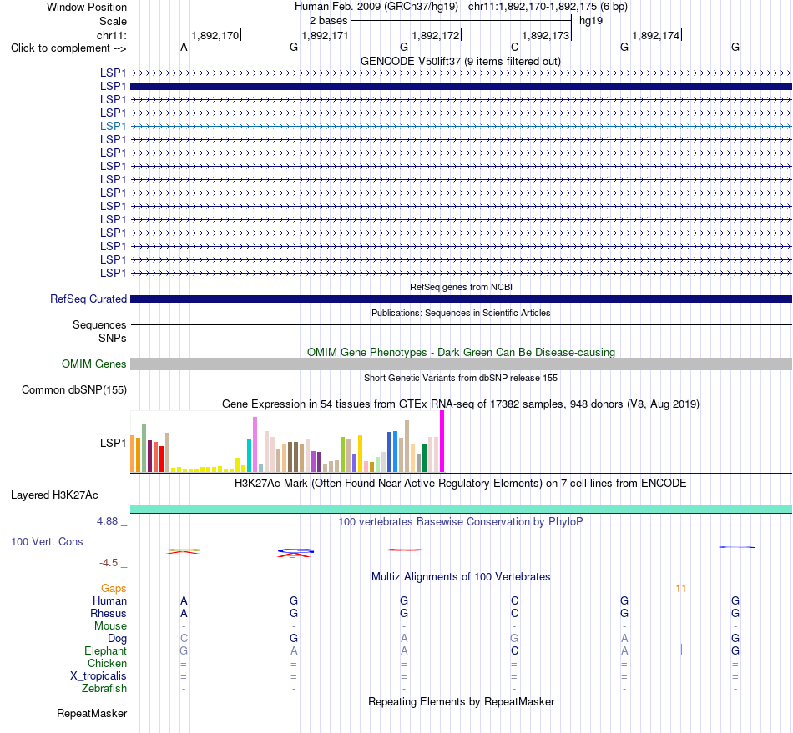Click the 100 Vert. Cons label
The image size is (793, 733).
tap(47, 541)
